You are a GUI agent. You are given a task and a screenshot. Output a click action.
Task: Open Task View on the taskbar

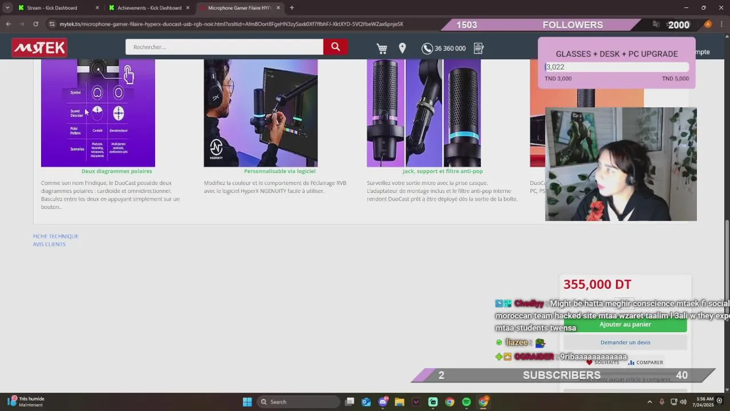tap(350, 402)
